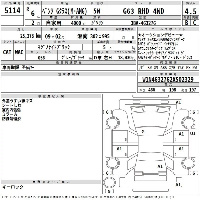
Task: Click the sales point ★オークションデビュー★ line
Action: coord(160,35)
